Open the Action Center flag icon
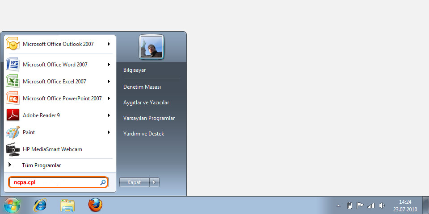429x214 pixels. (360, 206)
